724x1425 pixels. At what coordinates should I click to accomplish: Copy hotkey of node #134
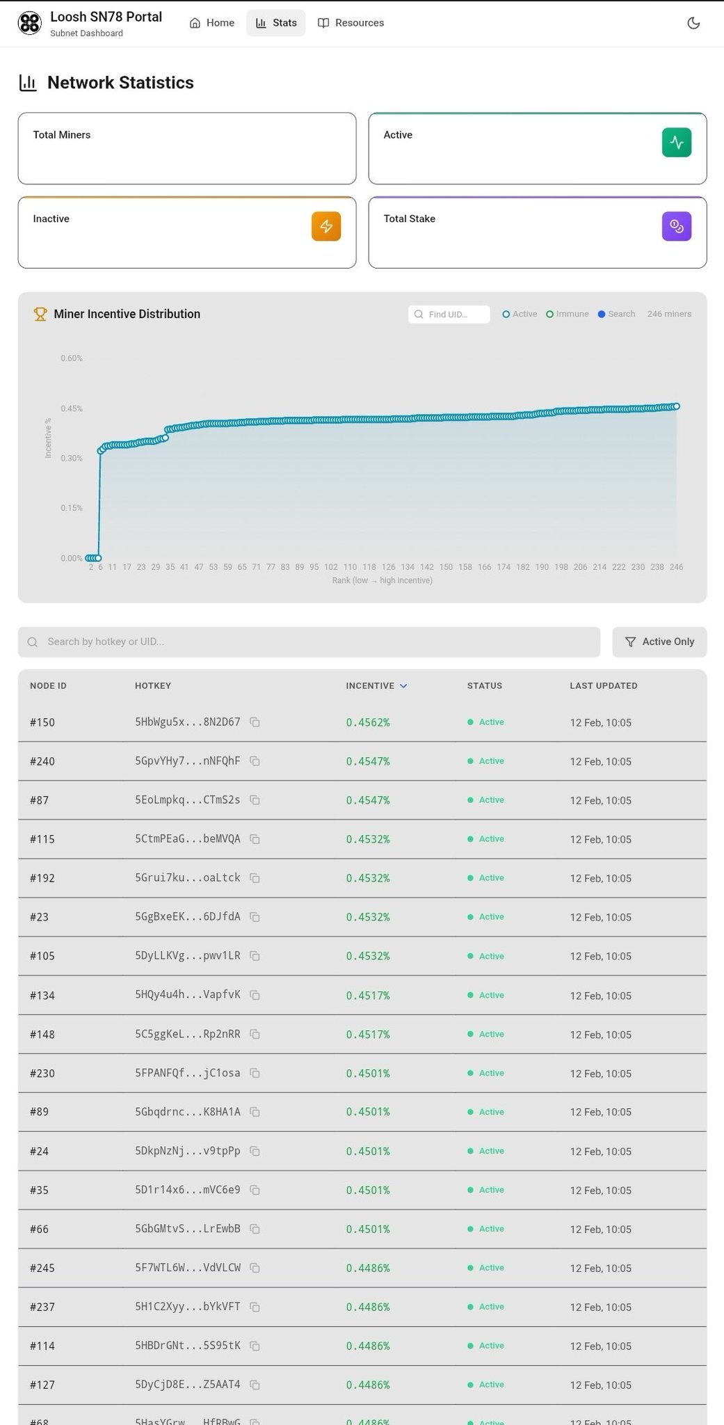coord(255,996)
